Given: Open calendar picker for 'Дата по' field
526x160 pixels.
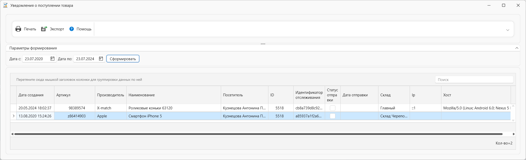Looking at the screenshot, I should point(101,59).
